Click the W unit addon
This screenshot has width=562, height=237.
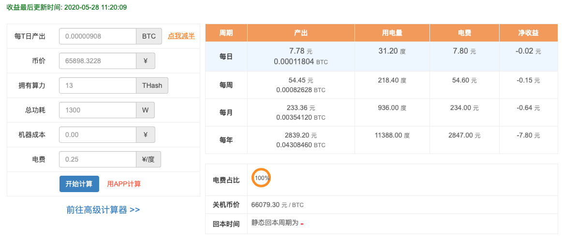[x=146, y=110]
